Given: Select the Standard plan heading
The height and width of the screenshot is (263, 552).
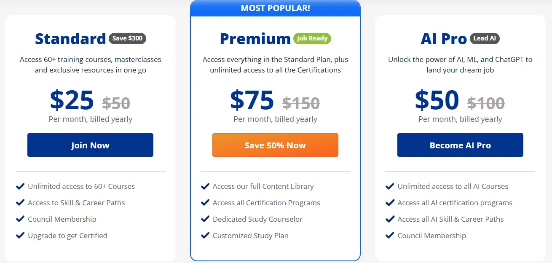Looking at the screenshot, I should [70, 39].
